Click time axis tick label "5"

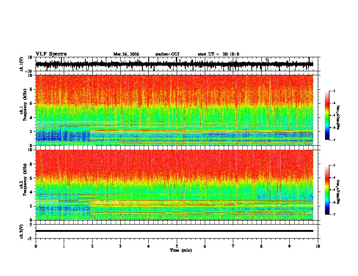(177, 246)
